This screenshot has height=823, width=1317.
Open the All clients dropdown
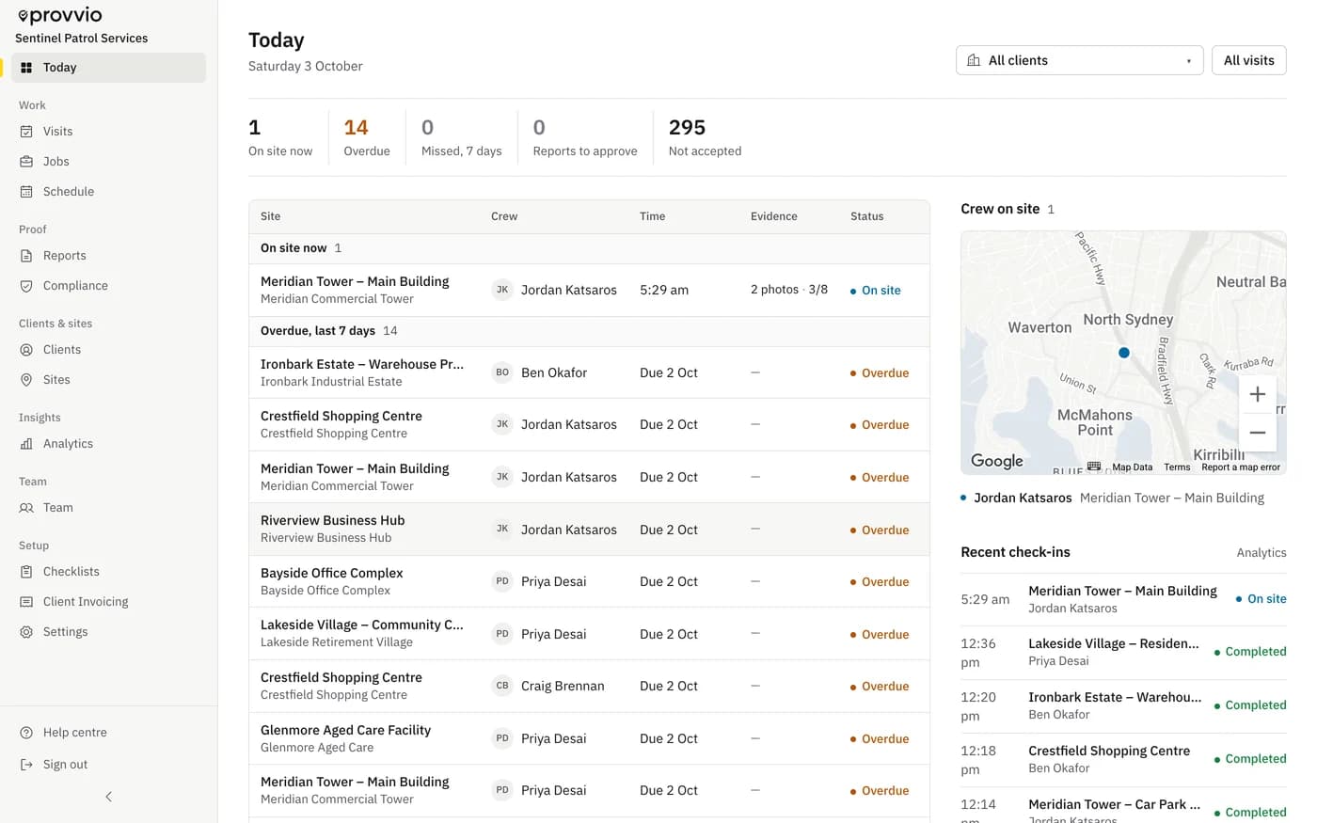click(x=1080, y=60)
